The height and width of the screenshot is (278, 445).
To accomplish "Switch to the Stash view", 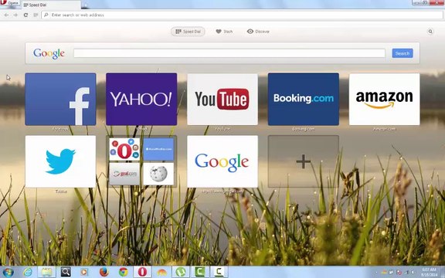I will [224, 32].
